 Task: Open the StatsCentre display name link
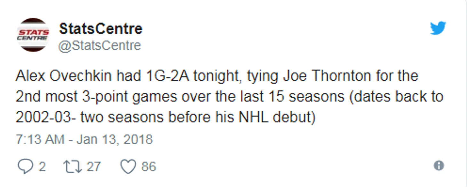(x=100, y=29)
